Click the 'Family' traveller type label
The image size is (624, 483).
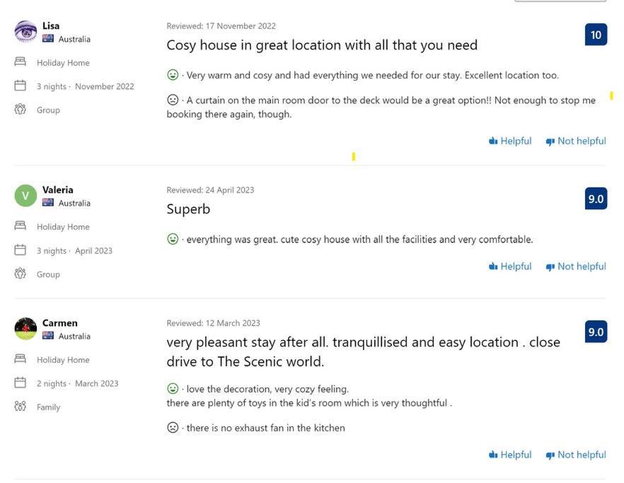pos(48,407)
